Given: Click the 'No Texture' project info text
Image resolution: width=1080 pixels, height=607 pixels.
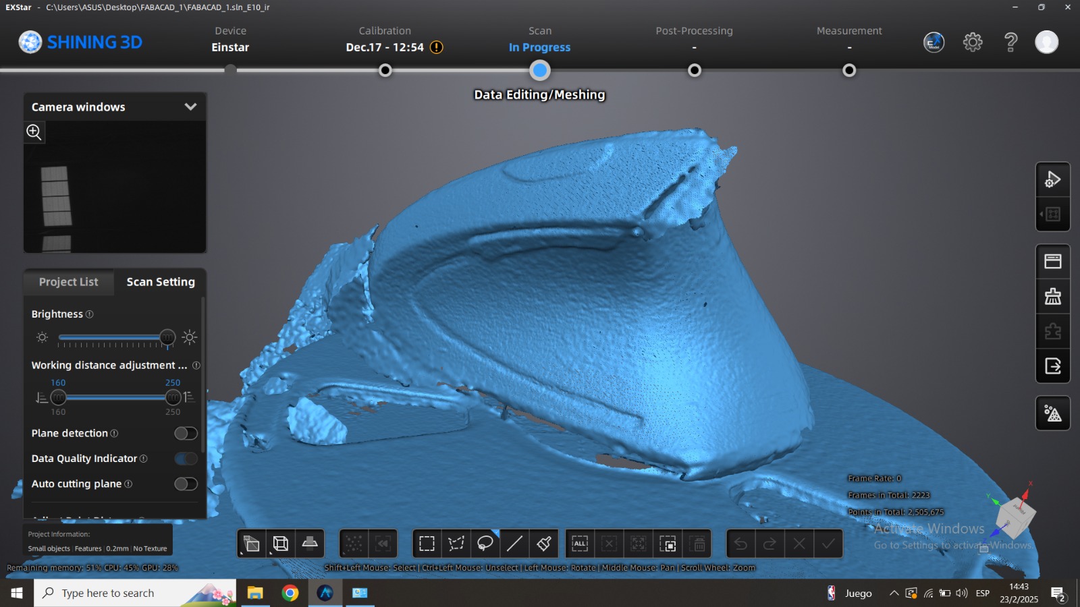Looking at the screenshot, I should pyautogui.click(x=150, y=549).
